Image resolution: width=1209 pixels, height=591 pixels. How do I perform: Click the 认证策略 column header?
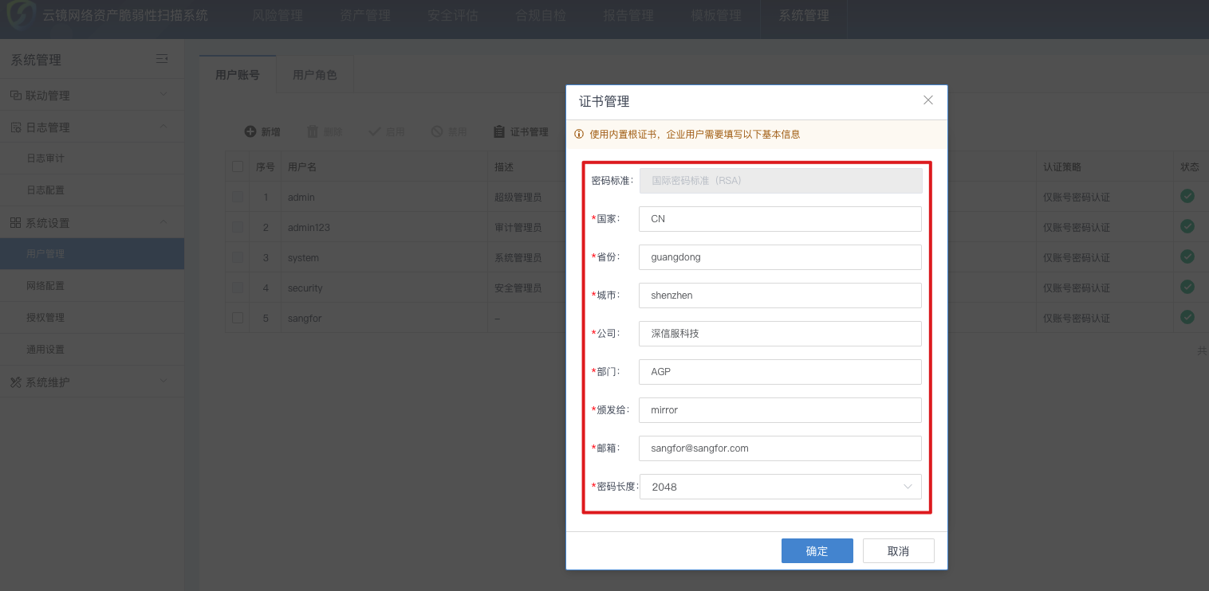coord(1062,167)
